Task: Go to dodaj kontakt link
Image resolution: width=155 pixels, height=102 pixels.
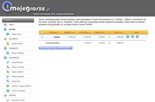Action: click(17, 44)
